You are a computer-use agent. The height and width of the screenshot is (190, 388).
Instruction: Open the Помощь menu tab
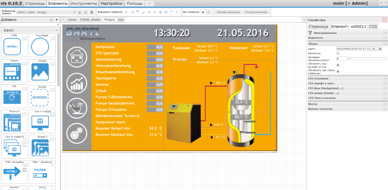tap(135, 3)
